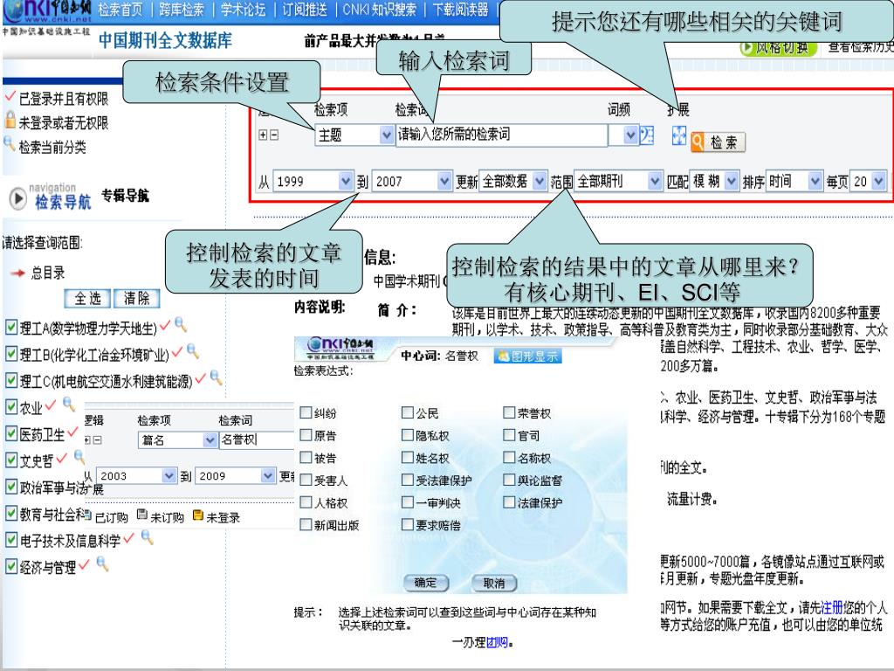Screen dimensions: 894x671
Task: Click the red arrow next to 总目录
Action: [x=18, y=273]
